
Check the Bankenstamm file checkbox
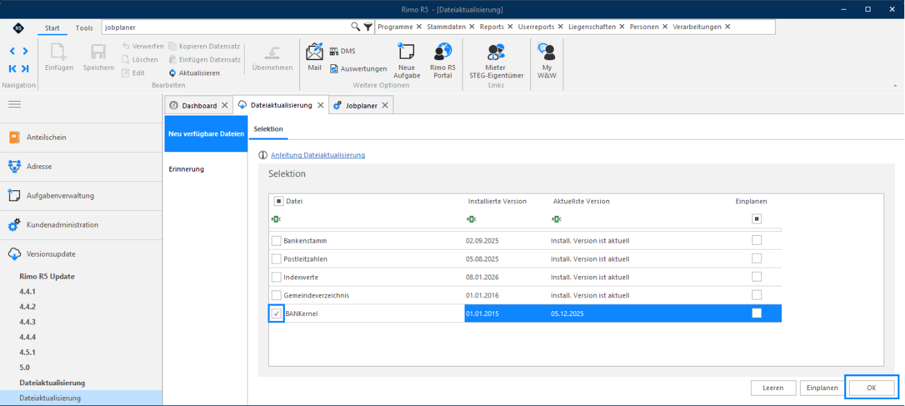pyautogui.click(x=277, y=241)
